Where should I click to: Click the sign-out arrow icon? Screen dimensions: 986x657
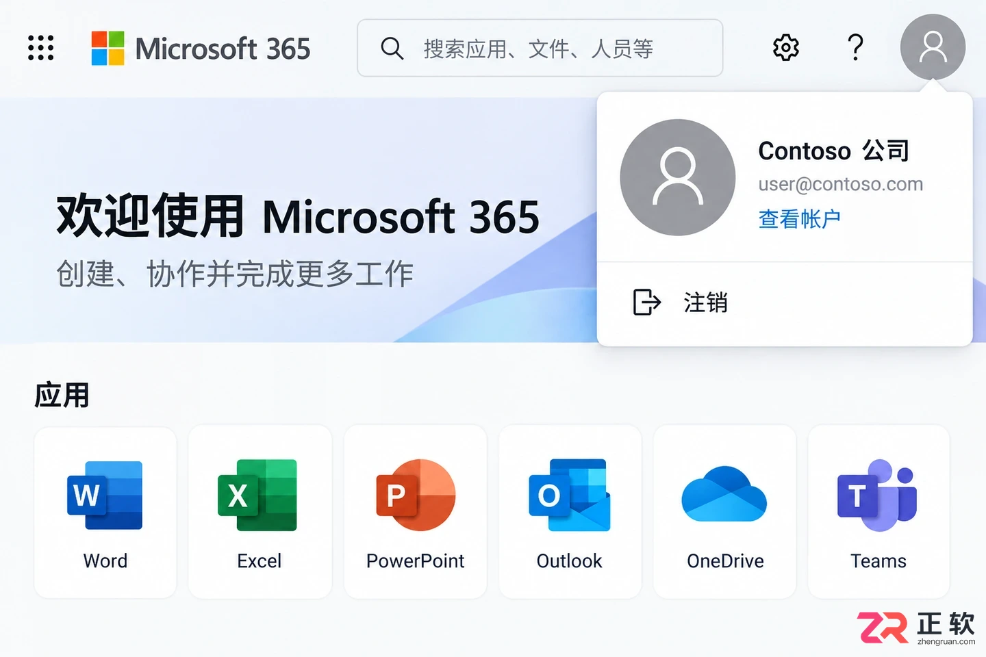[x=646, y=302]
